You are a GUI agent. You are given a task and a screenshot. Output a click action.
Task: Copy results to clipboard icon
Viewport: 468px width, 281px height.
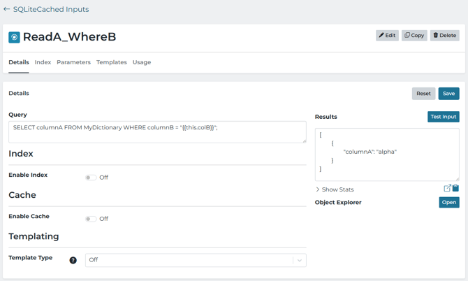(x=455, y=188)
